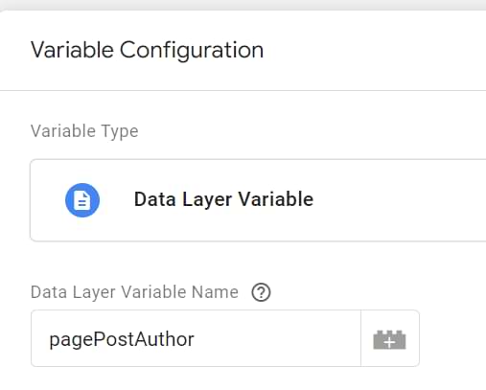Place cursor after pagePostAuthor text
Image resolution: width=486 pixels, height=390 pixels.
196,339
